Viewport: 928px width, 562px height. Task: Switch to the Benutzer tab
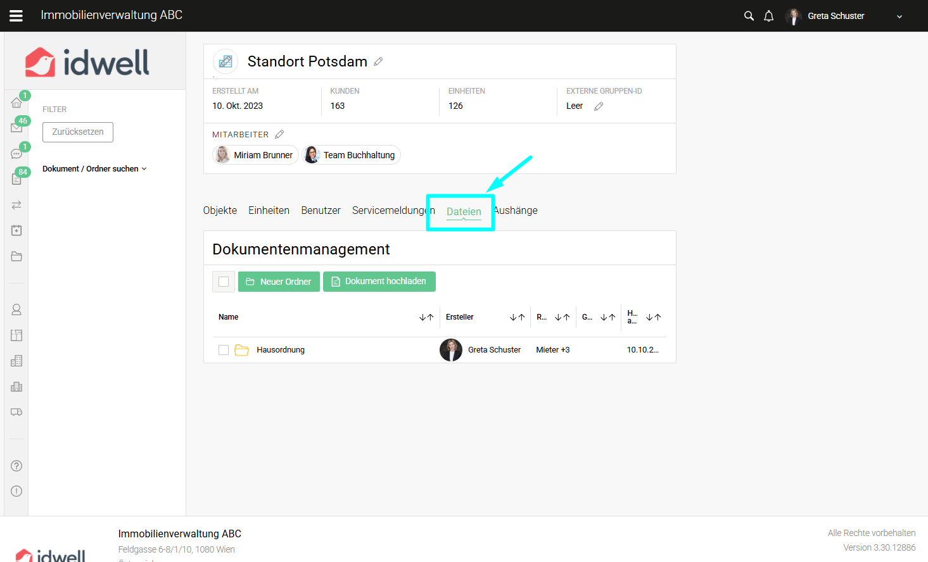[321, 210]
